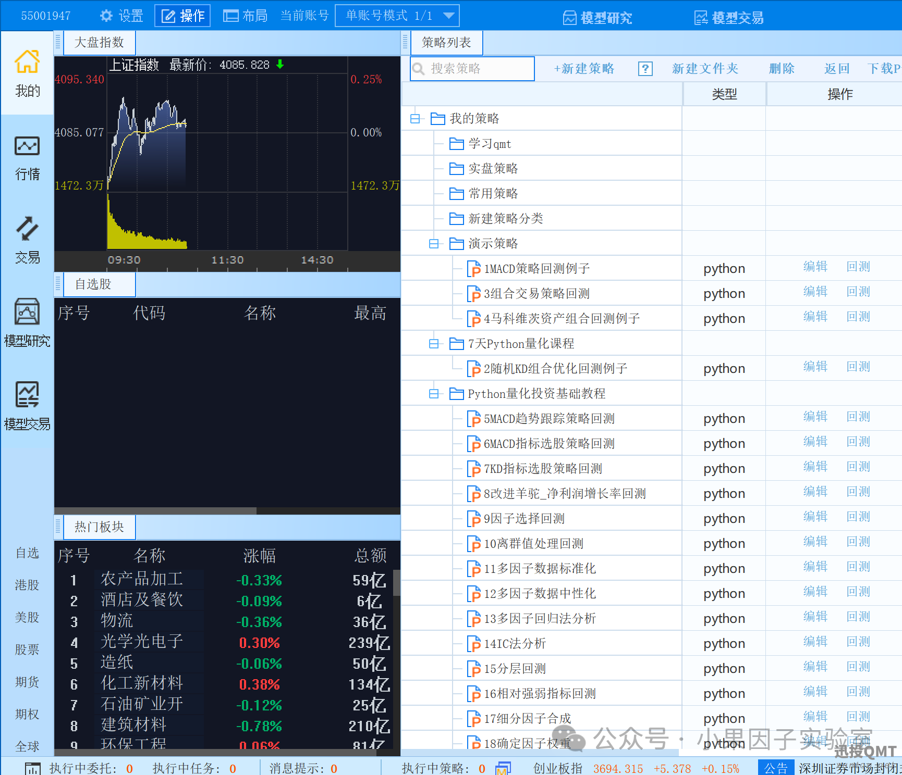
Task: Click 回测 for 1MACD策略回测例子
Action: coord(858,267)
